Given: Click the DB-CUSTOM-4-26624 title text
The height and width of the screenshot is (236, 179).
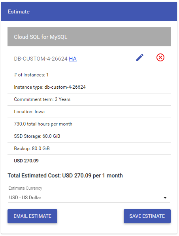Looking at the screenshot, I should tap(41, 59).
